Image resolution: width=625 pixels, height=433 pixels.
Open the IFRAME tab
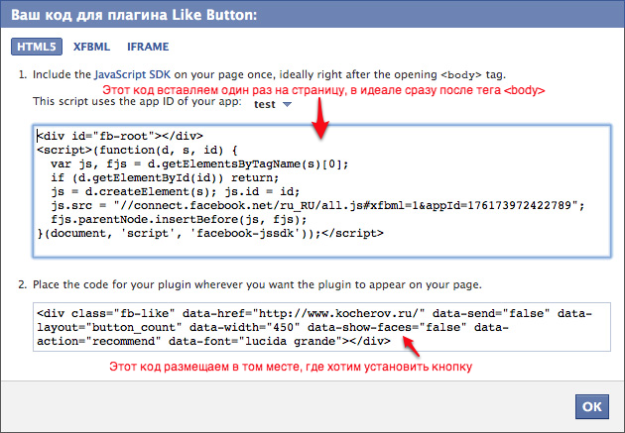148,47
